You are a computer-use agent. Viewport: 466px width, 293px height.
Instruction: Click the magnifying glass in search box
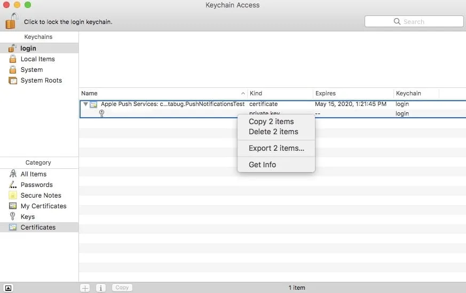(x=397, y=21)
